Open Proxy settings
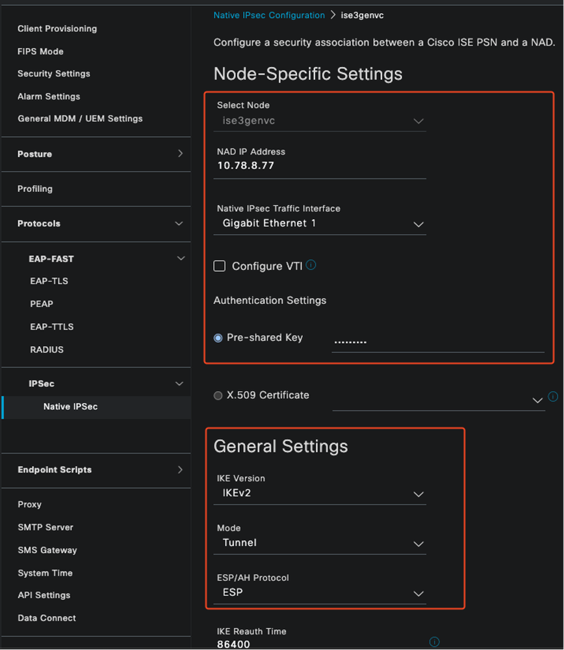Viewport: 564px width, 650px height. 29,504
